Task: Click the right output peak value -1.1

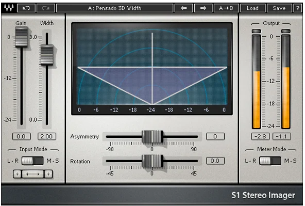Action: pos(282,136)
